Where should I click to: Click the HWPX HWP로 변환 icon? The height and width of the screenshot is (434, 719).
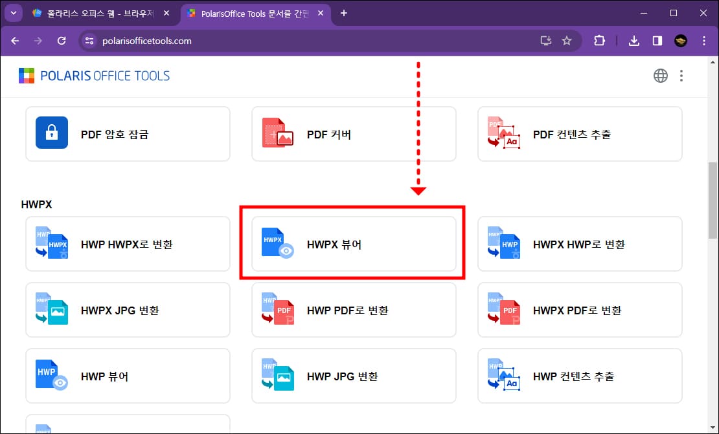pos(503,243)
